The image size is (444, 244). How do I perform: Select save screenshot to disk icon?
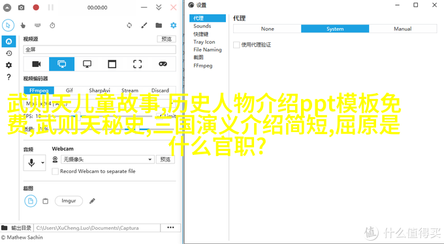[x=31, y=201]
